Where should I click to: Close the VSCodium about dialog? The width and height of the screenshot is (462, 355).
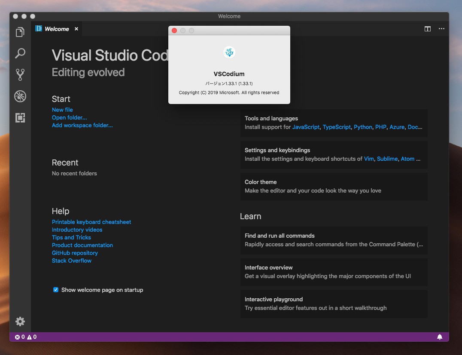pos(174,31)
